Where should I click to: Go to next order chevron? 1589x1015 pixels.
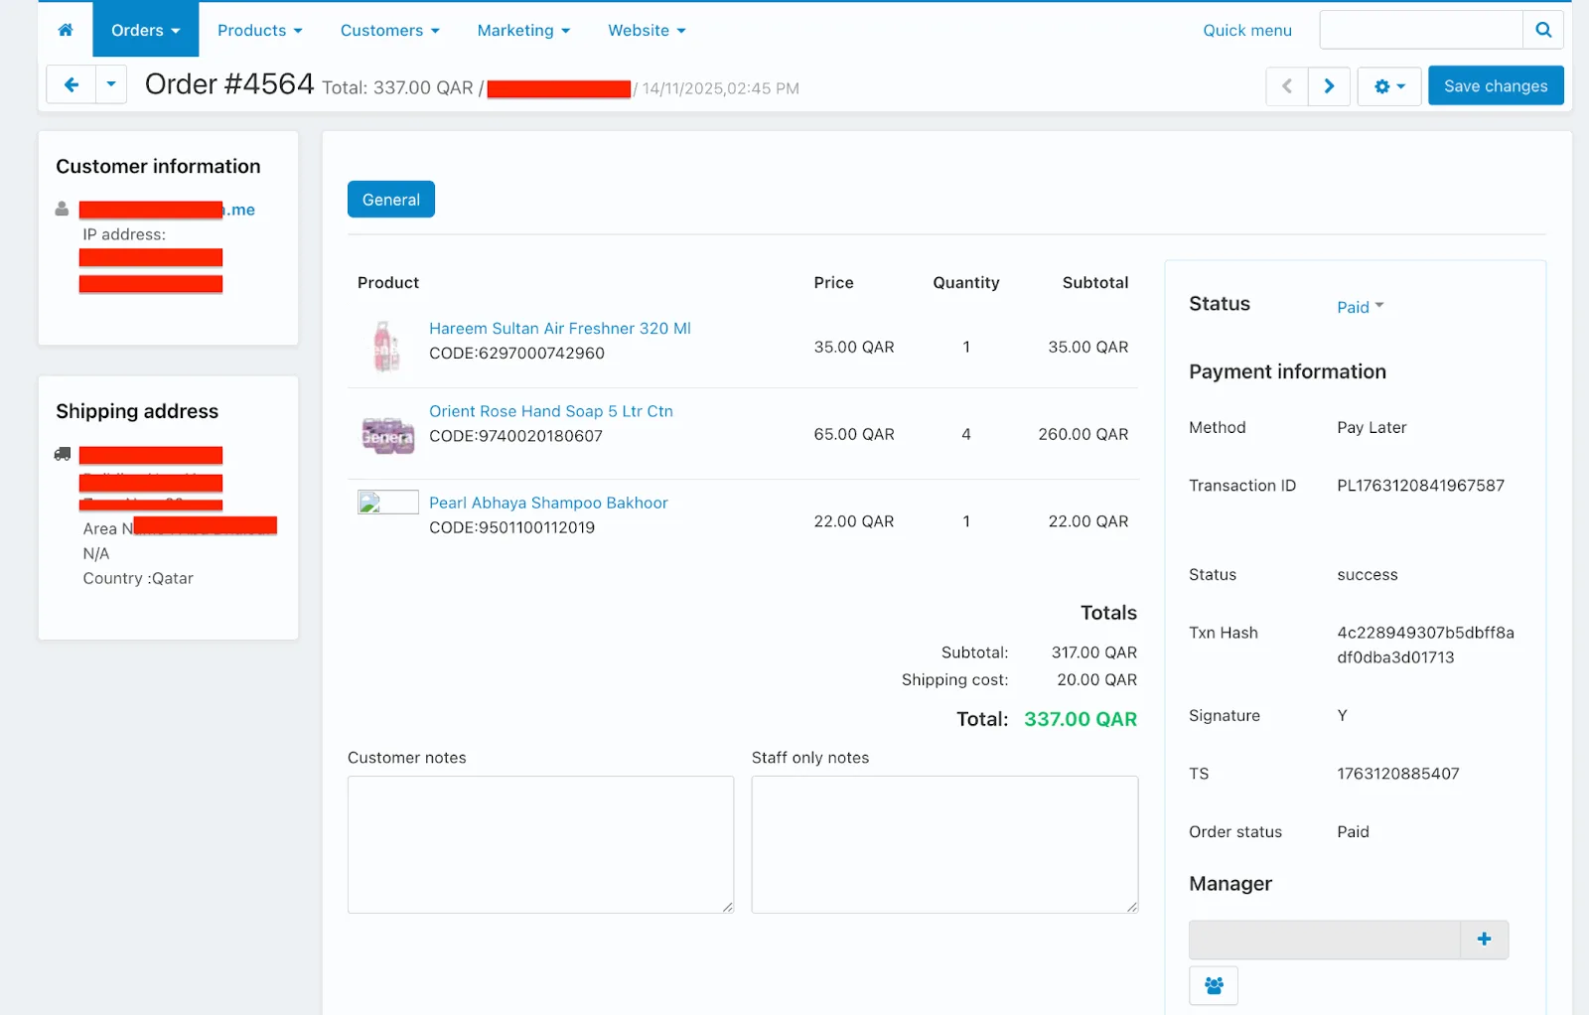pyautogui.click(x=1329, y=86)
